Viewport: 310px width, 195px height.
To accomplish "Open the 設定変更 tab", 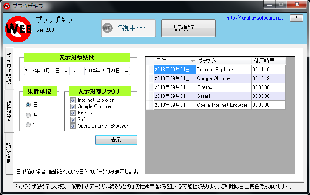I will 9,153.
